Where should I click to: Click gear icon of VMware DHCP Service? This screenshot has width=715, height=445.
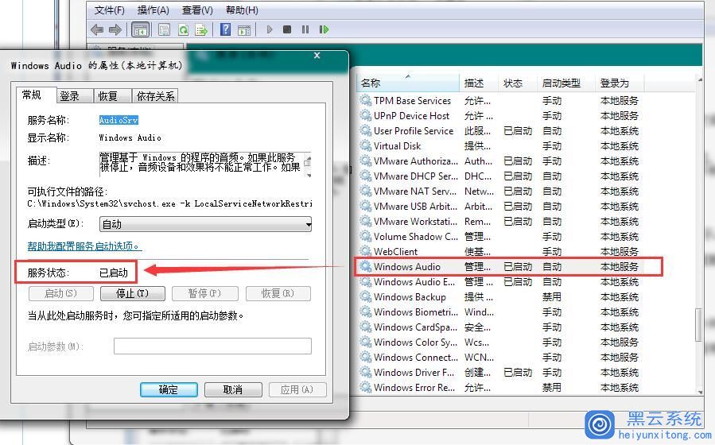(365, 176)
